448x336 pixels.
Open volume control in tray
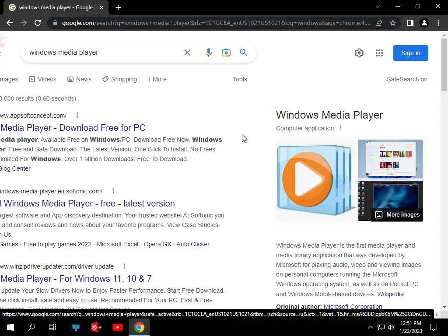392,327
